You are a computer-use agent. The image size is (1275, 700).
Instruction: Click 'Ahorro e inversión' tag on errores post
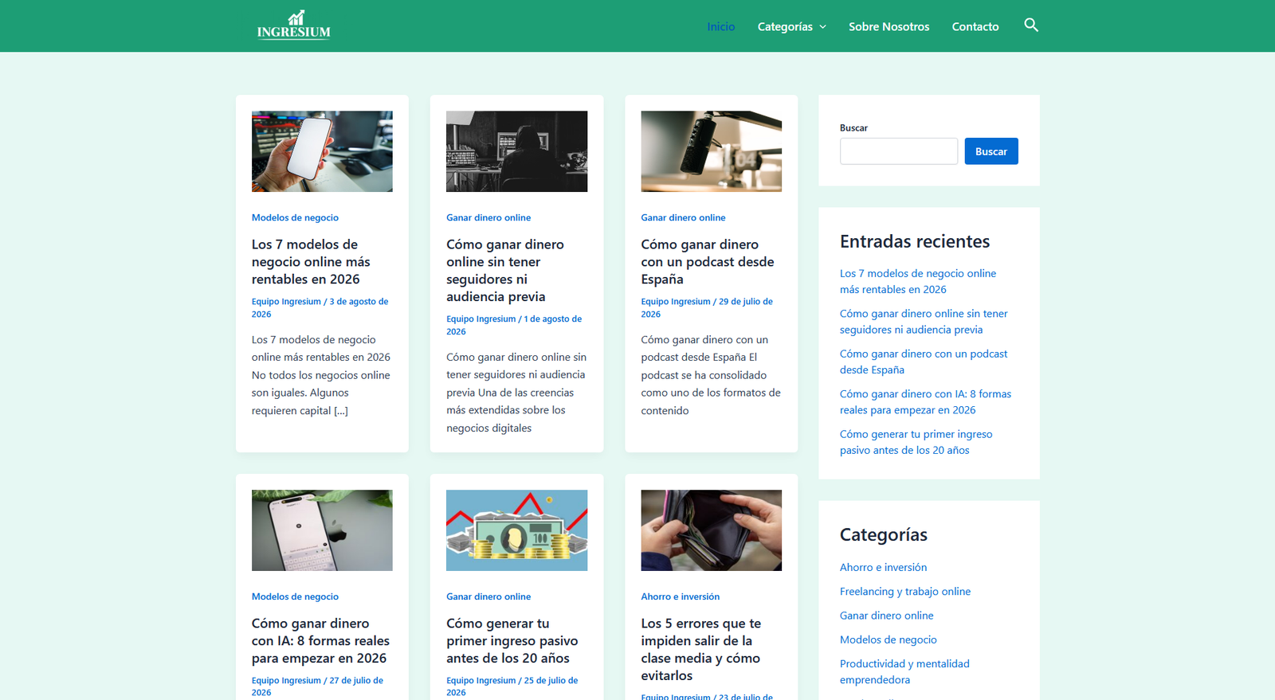680,596
